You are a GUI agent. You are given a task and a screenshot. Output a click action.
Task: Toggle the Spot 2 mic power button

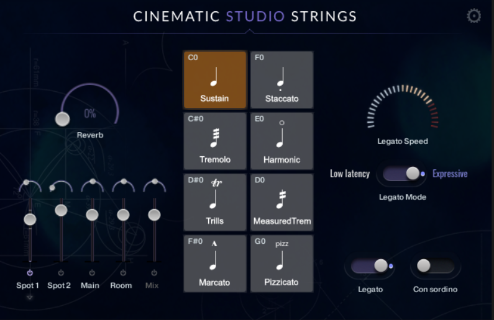61,272
